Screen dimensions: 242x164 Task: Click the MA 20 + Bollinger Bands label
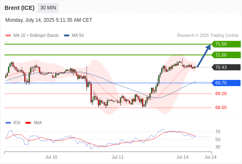[36, 36]
